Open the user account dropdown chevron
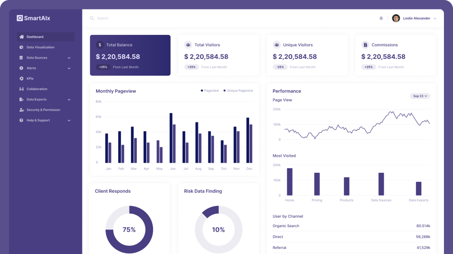Screen dimensions: 453x254 click(x=435, y=19)
